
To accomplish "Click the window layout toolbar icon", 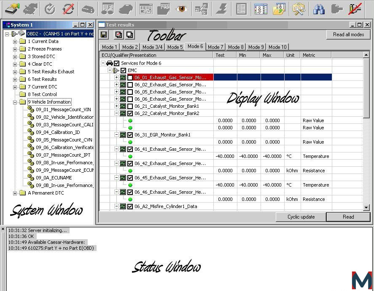I will pyautogui.click(x=146, y=10).
